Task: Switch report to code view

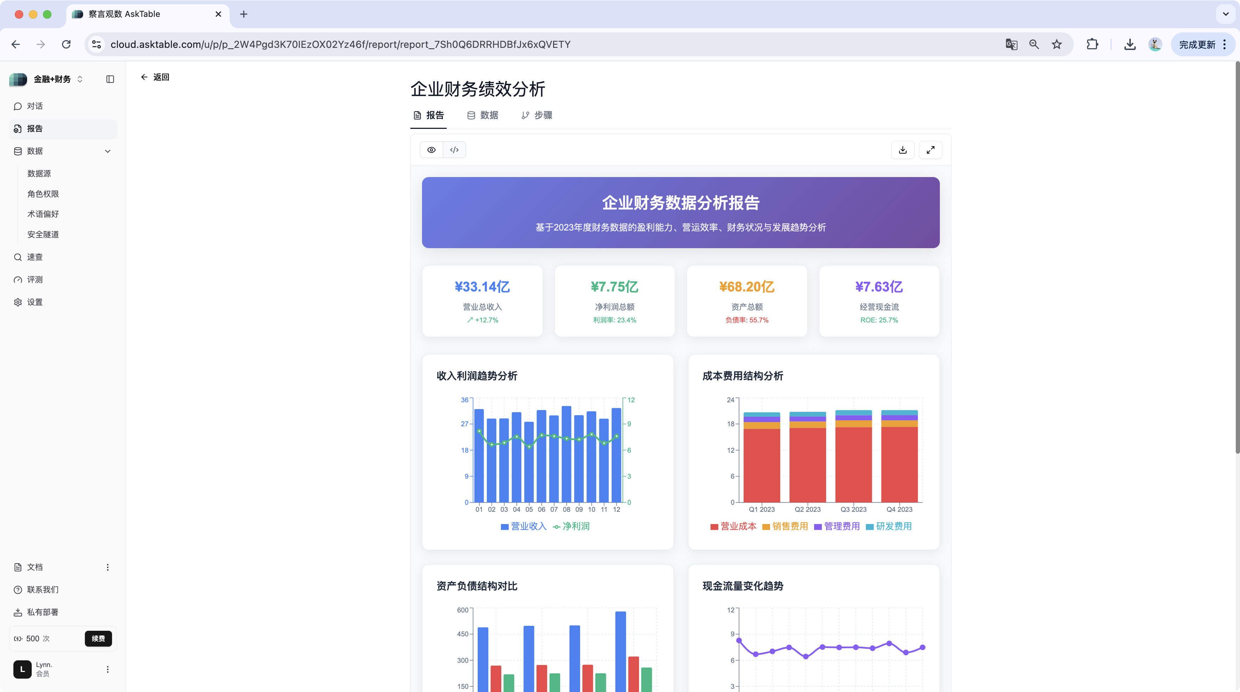Action: coord(453,150)
